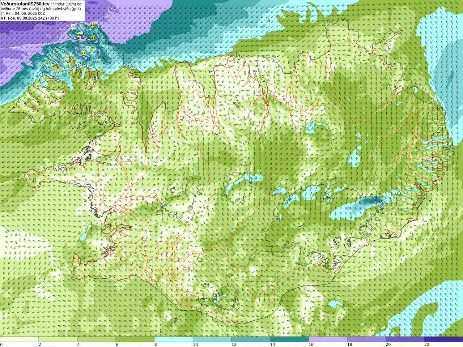Image resolution: width=463 pixels, height=347 pixels.
Task: Click the legend scale number 2
Action: 40,344
